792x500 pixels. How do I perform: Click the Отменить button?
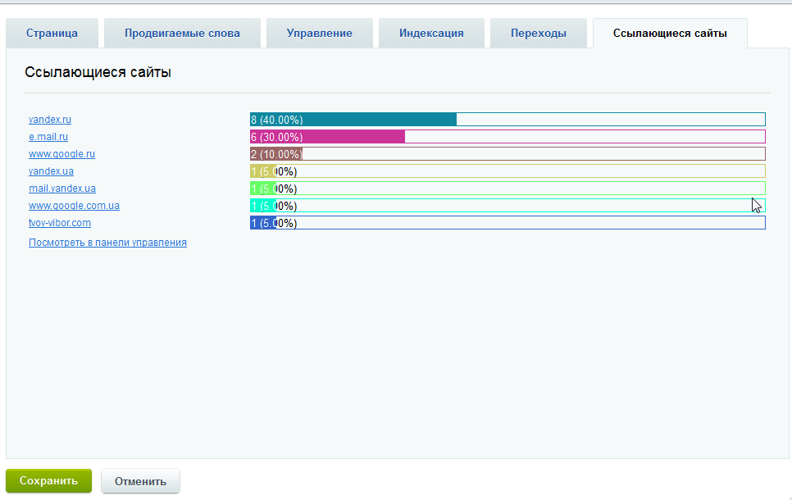(x=140, y=481)
